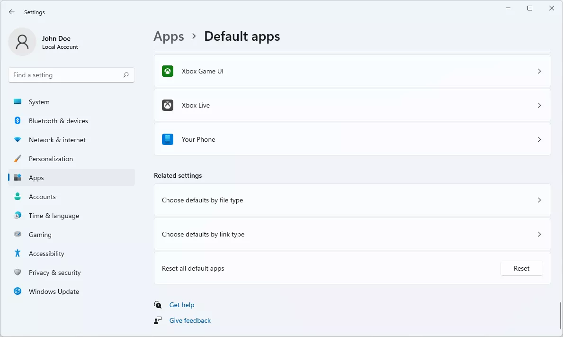Click the Your Phone label
563x337 pixels.
[x=198, y=139]
